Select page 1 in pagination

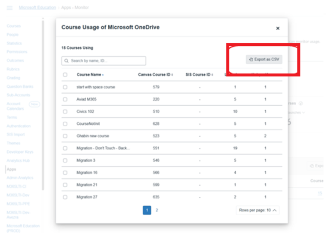[147, 210]
